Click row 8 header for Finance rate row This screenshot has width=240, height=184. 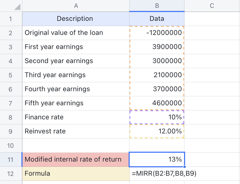point(11,117)
